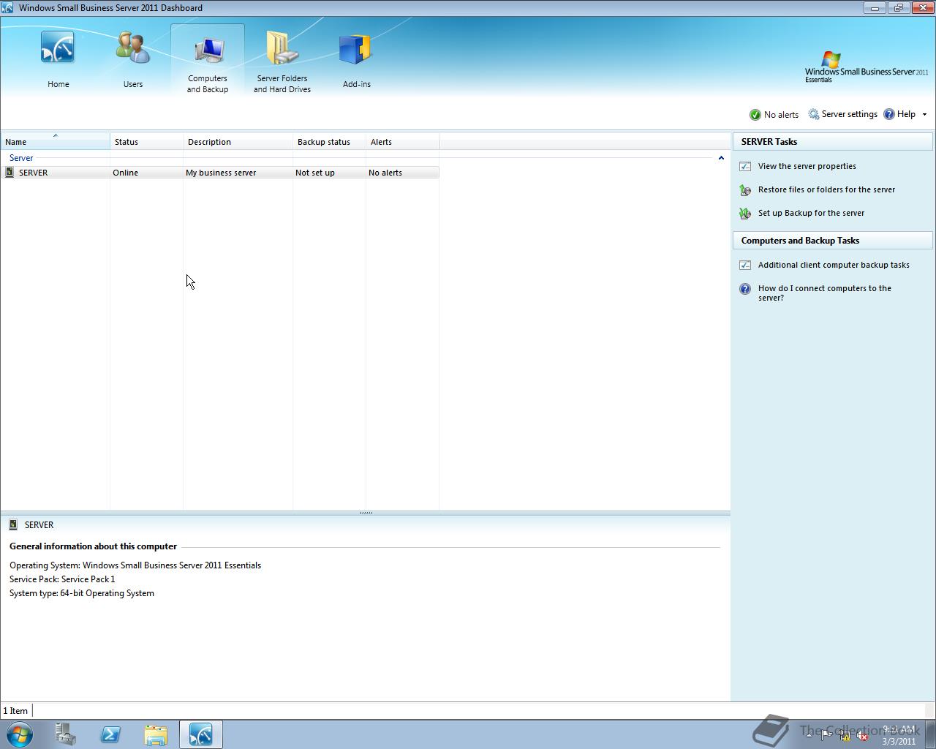Click Set up Backup for the server
Screen dimensions: 936x749
tap(811, 213)
